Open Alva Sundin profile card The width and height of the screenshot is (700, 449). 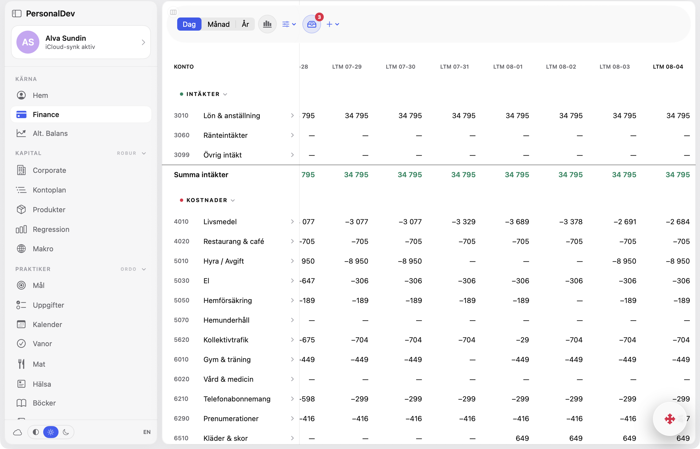pyautogui.click(x=81, y=42)
